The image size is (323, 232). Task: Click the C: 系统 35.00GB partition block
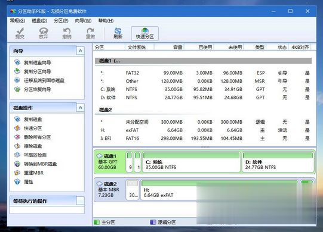pyautogui.click(x=192, y=162)
